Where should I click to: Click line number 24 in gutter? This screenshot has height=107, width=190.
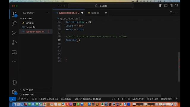pyautogui.click(x=59, y=22)
